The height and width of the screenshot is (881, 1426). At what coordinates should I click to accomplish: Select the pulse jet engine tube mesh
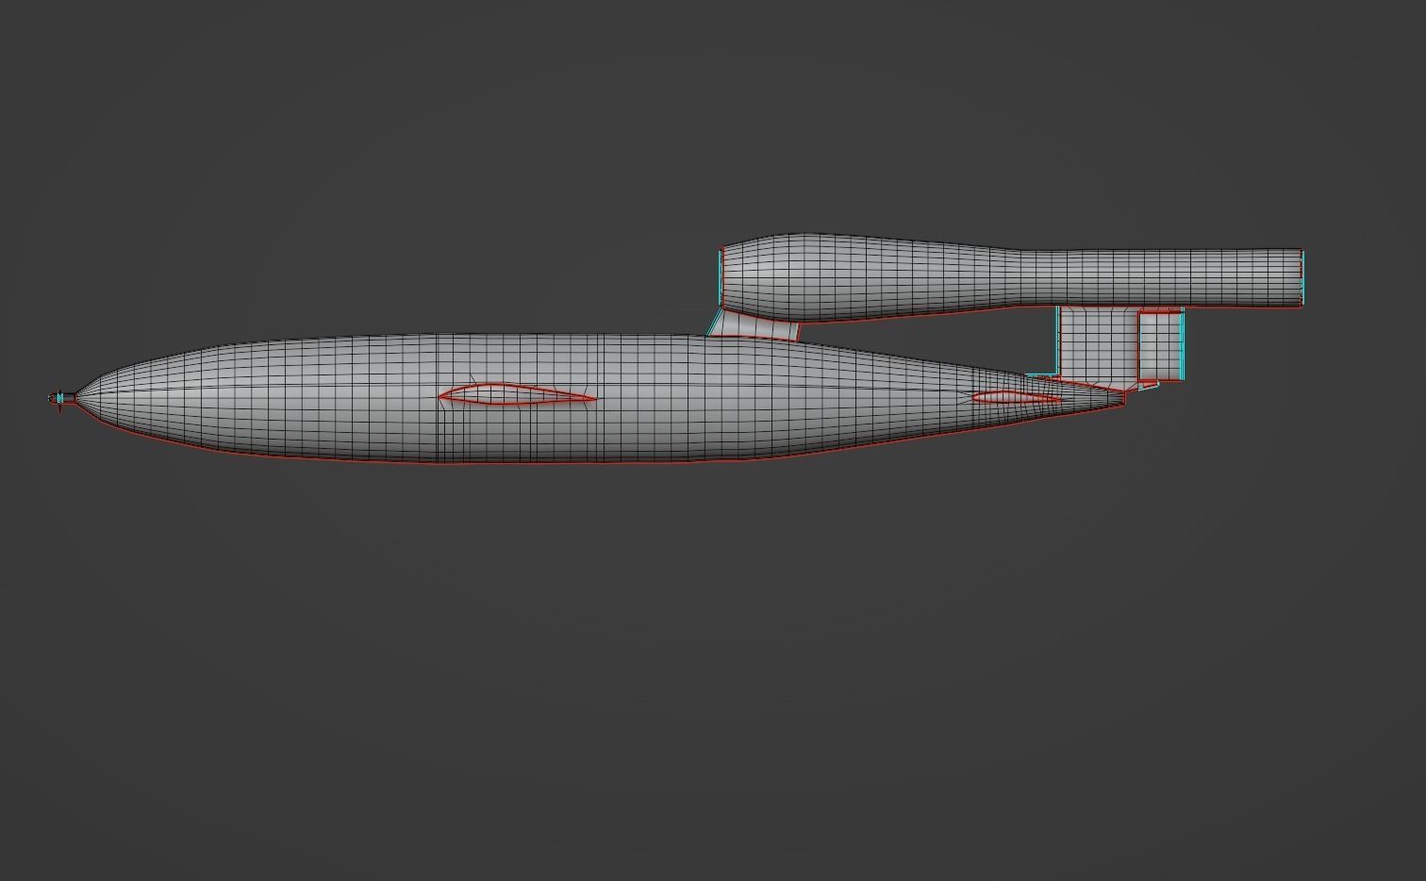[x=1011, y=277]
